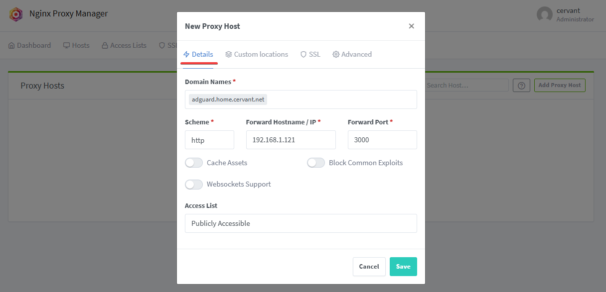Viewport: 606px width, 292px height.
Task: Click the user avatar icon
Action: 544,14
